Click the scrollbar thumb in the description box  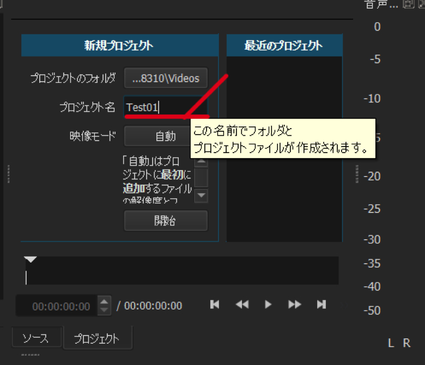201,178
